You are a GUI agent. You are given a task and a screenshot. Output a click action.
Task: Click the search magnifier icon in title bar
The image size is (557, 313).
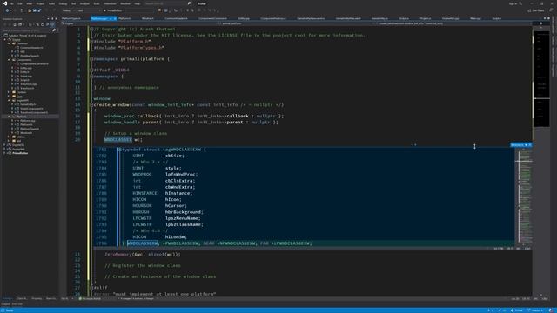click(189, 3)
